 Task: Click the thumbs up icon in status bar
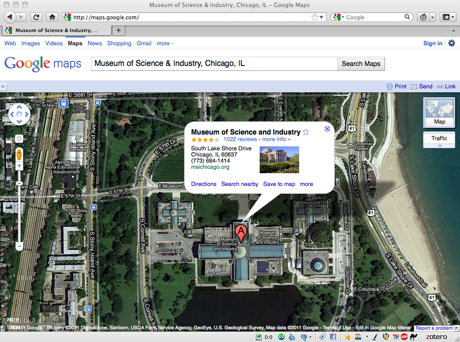(x=292, y=337)
